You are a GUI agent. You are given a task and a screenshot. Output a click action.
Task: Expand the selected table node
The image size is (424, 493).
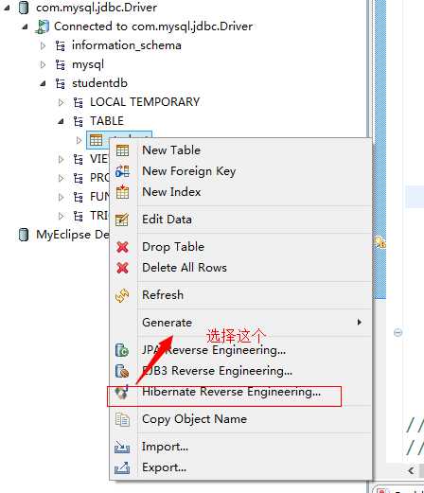point(79,140)
